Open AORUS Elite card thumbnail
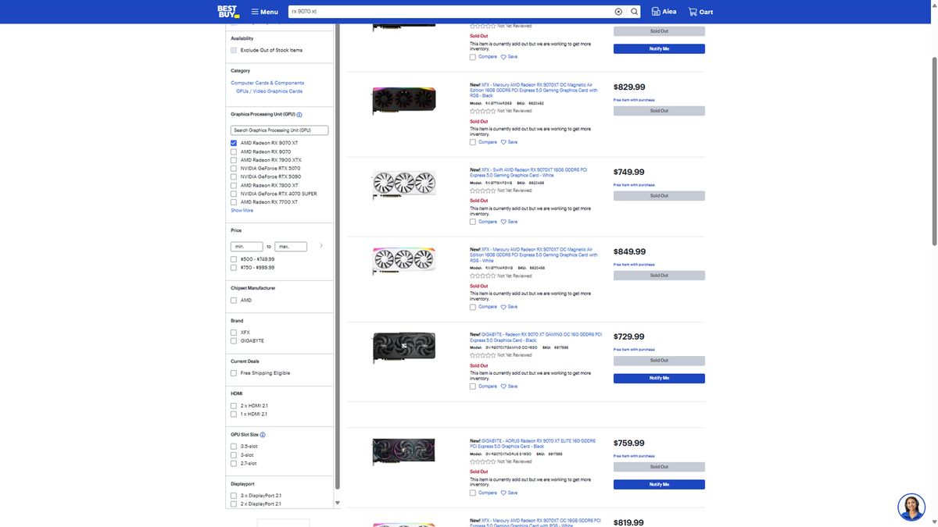Image resolution: width=938 pixels, height=527 pixels. pyautogui.click(x=403, y=453)
